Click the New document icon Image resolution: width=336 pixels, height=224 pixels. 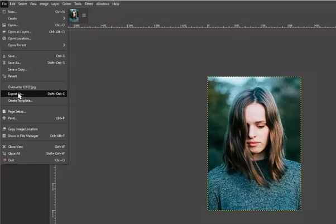[4, 12]
